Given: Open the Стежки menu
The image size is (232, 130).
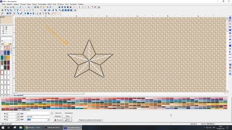Looking at the screenshot, I should point(35,4).
